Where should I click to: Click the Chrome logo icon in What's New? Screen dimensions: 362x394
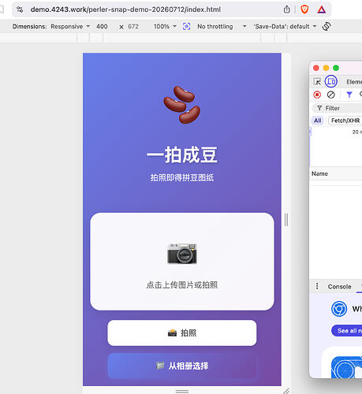pos(339,309)
